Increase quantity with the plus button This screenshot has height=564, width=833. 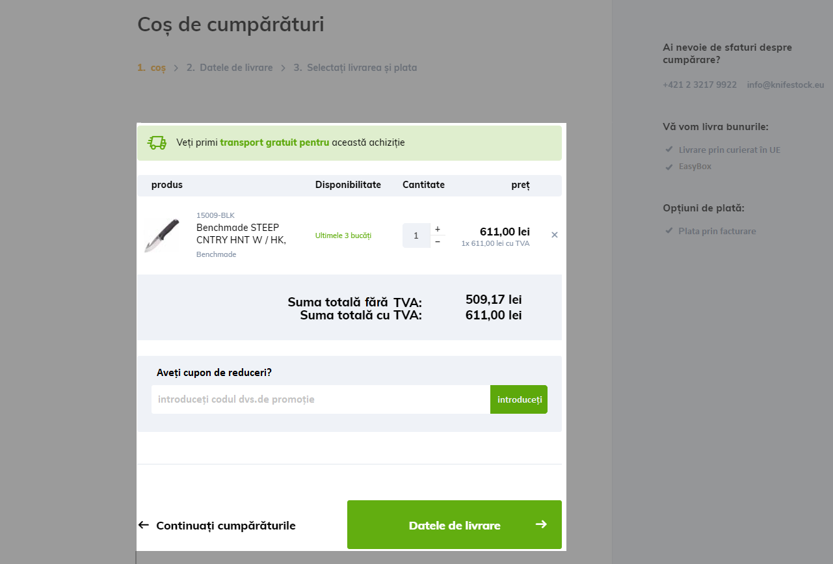[x=438, y=229]
